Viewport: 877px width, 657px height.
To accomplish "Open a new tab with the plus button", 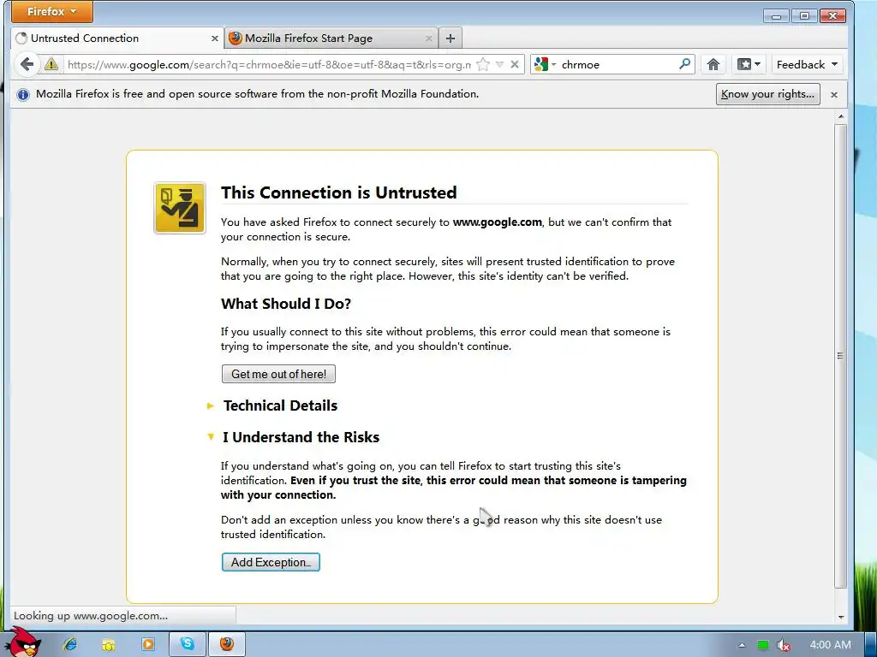I will click(450, 38).
